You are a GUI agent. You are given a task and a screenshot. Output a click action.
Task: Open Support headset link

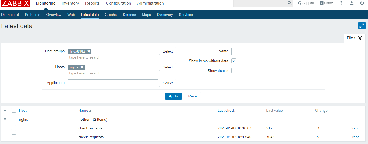[306, 3]
